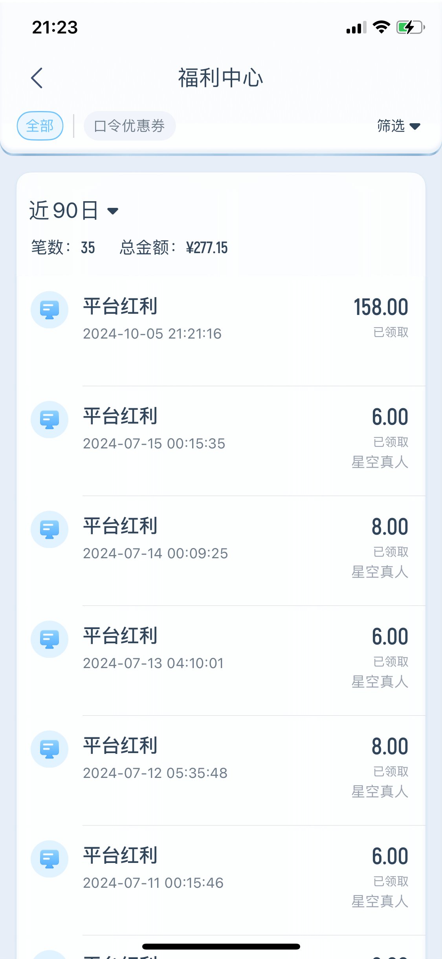Expand the 近90日 date range selector
Screen dimensions: 442x959
[x=74, y=211]
